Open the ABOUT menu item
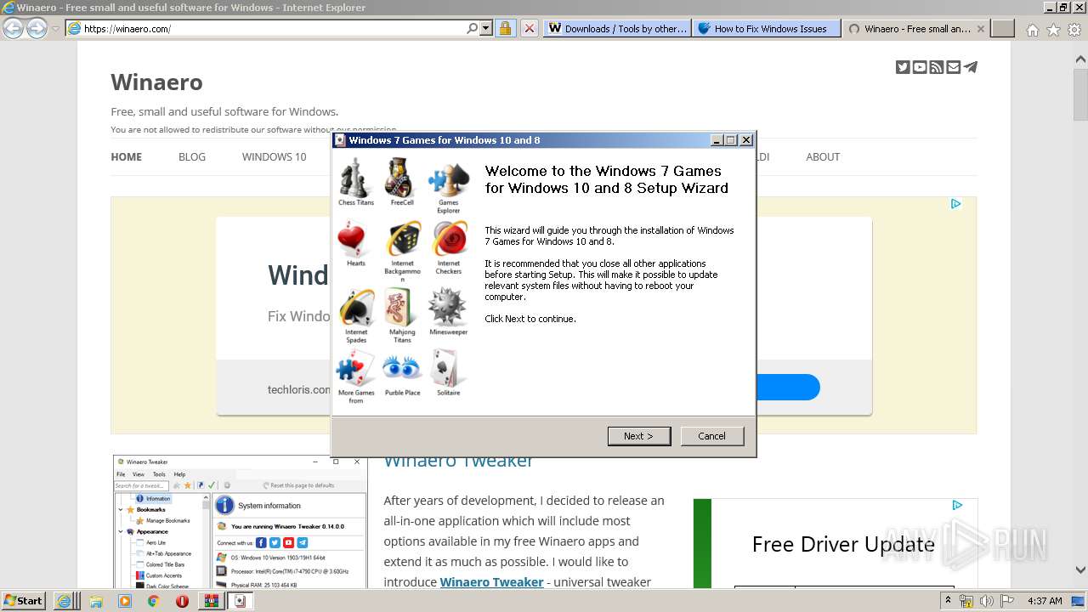Screen dimensions: 1088x612 coord(823,156)
